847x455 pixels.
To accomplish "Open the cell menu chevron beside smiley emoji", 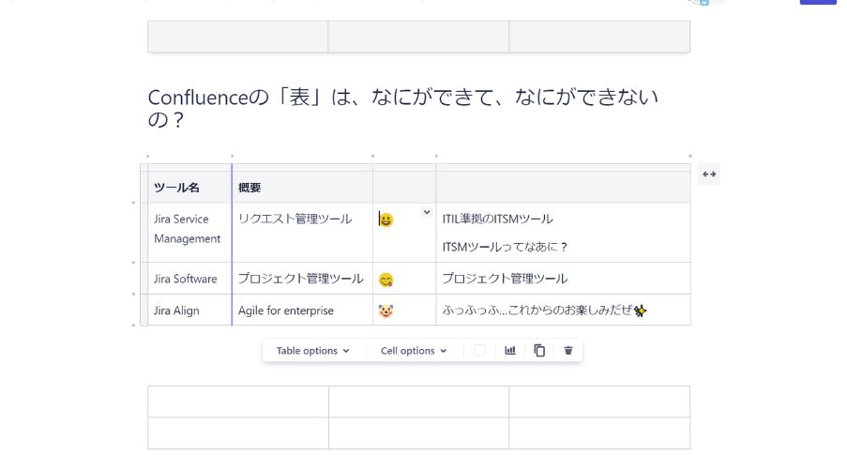I will (x=427, y=212).
